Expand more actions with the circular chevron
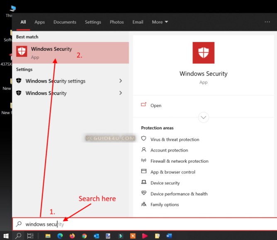277x240 pixels. pyautogui.click(x=203, y=118)
